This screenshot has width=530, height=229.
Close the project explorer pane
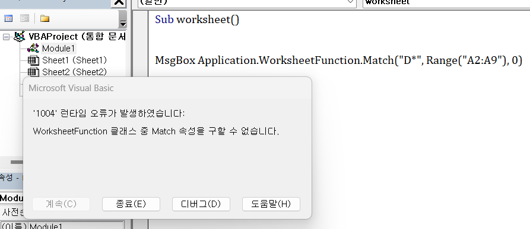tap(119, 2)
